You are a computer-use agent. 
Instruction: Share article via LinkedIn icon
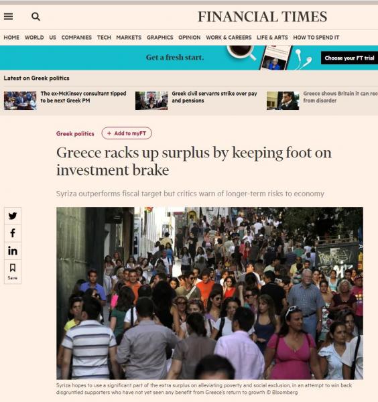tap(13, 251)
